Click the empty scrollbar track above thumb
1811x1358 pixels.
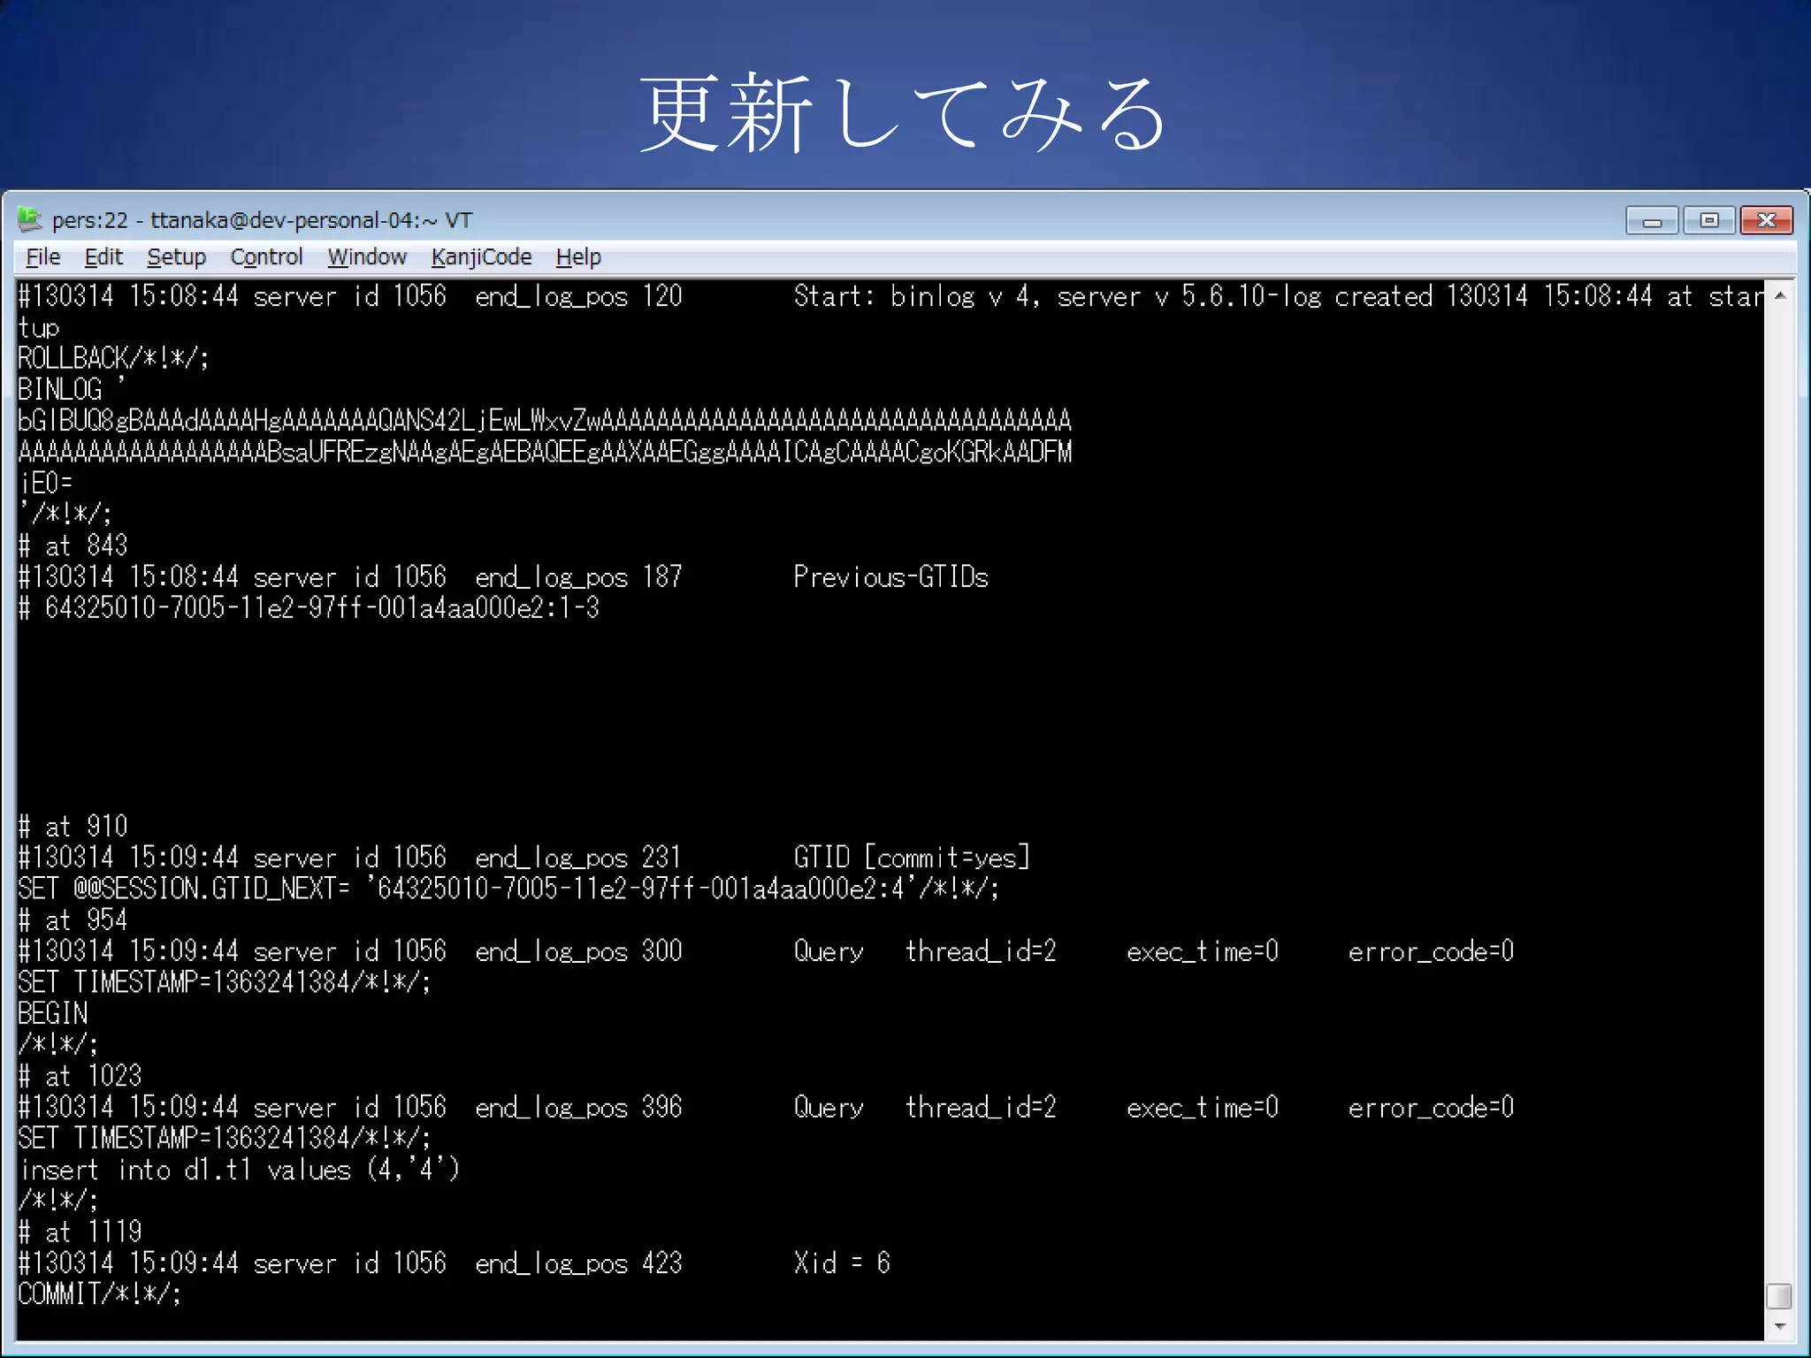pyautogui.click(x=1779, y=796)
